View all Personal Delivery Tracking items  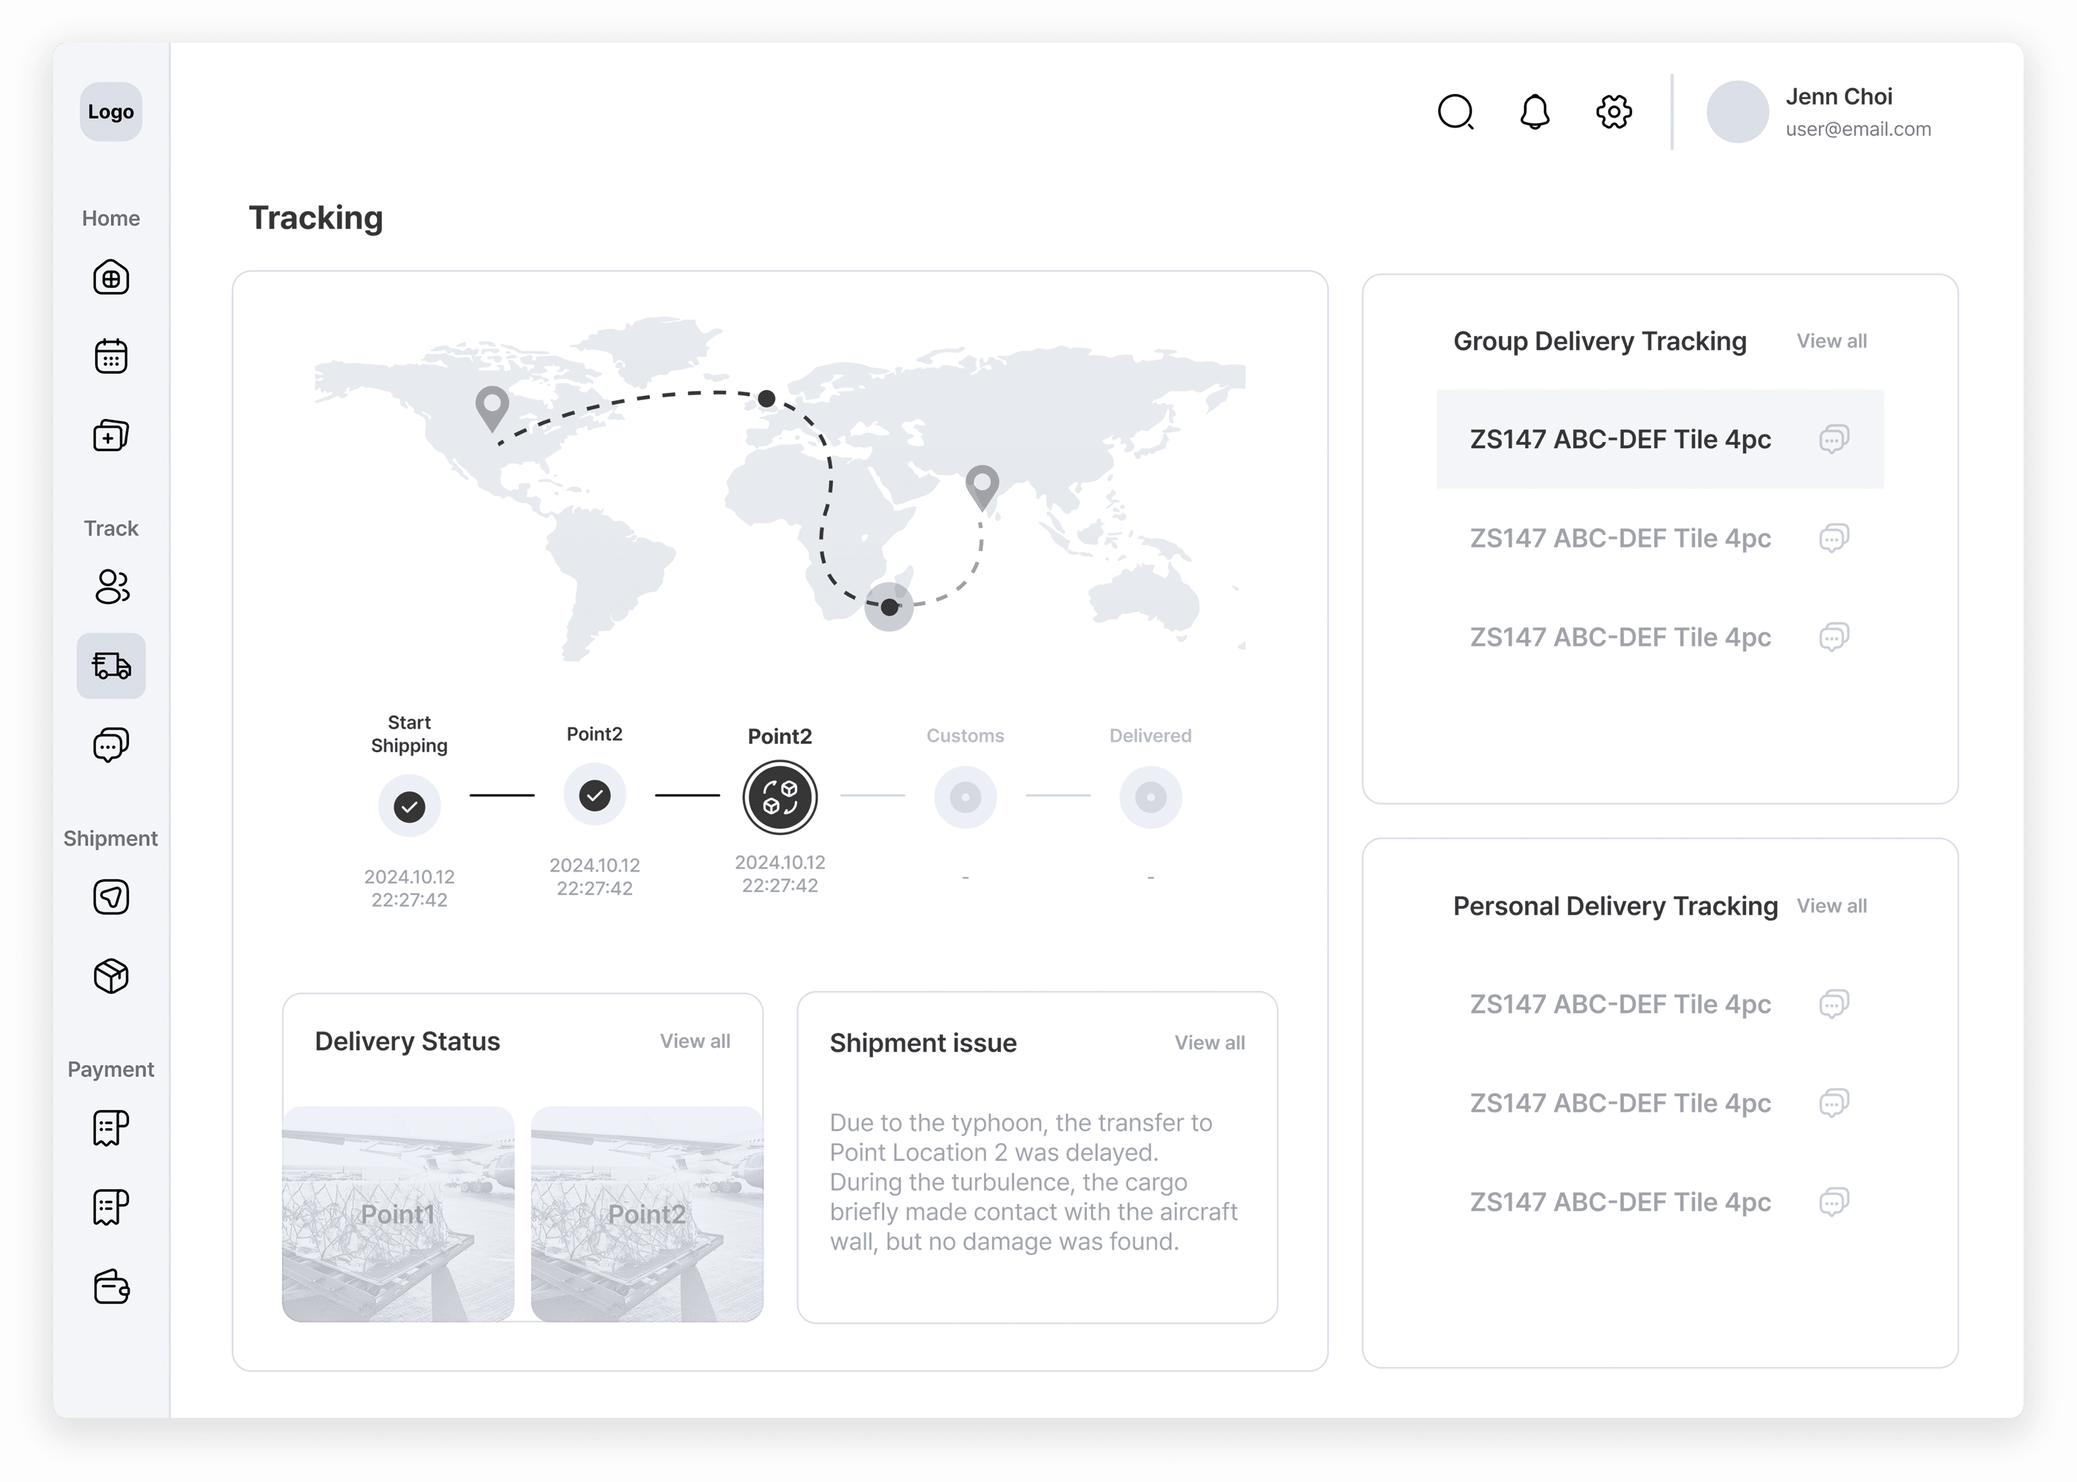coord(1831,906)
